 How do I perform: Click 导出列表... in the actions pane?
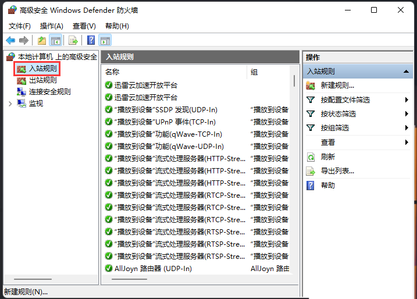point(337,171)
